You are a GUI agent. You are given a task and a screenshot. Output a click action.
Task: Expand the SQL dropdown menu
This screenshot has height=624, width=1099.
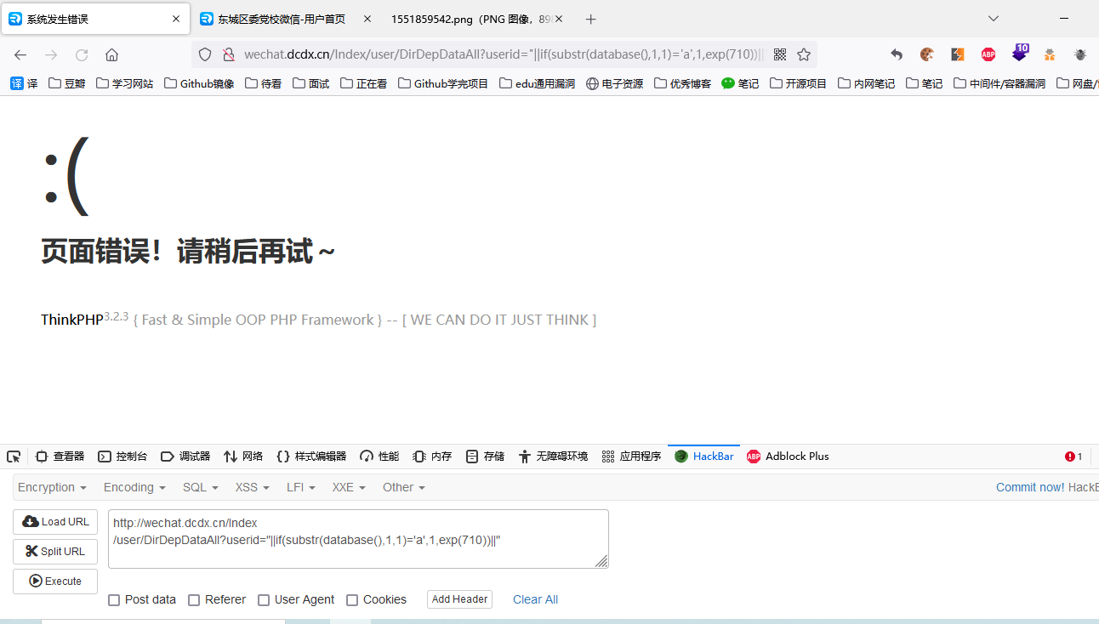pos(201,487)
